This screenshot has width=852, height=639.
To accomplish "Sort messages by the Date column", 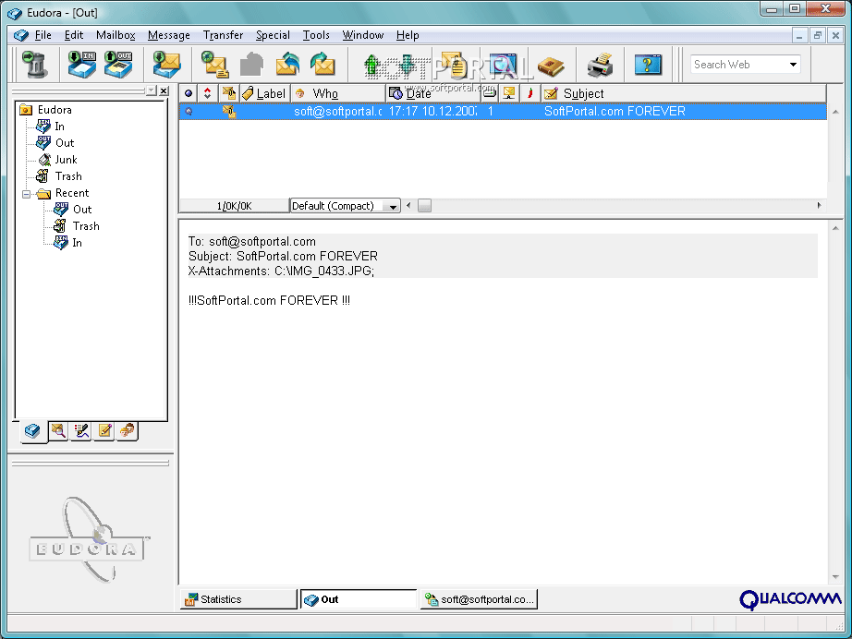I will (x=433, y=93).
